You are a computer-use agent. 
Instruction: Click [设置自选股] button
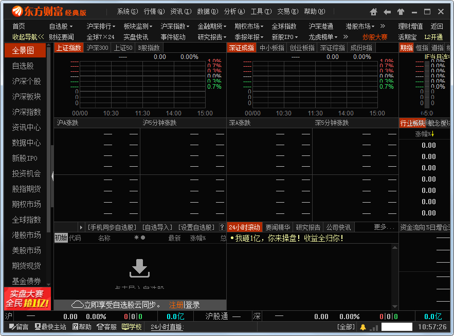click(196, 227)
